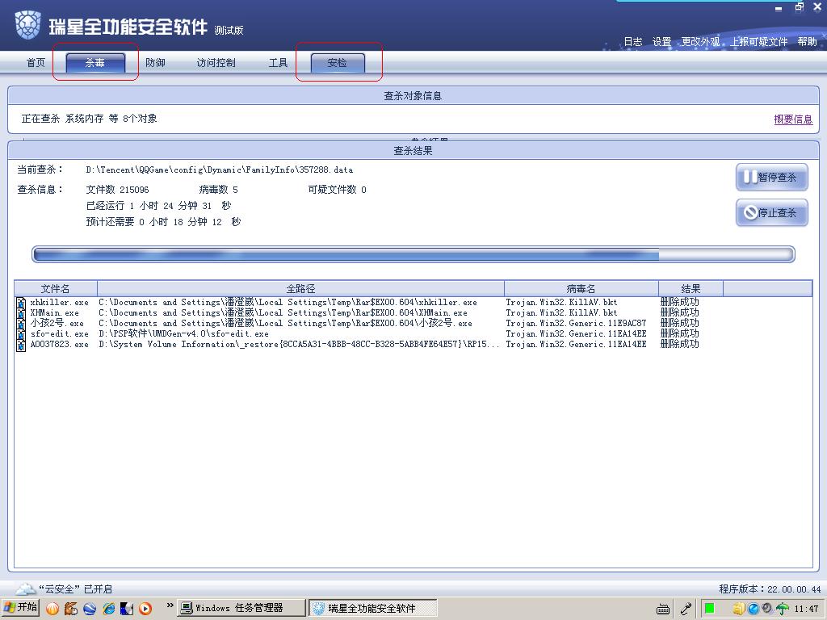827x620 pixels.
Task: Sort by 结果 column header
Action: (691, 288)
